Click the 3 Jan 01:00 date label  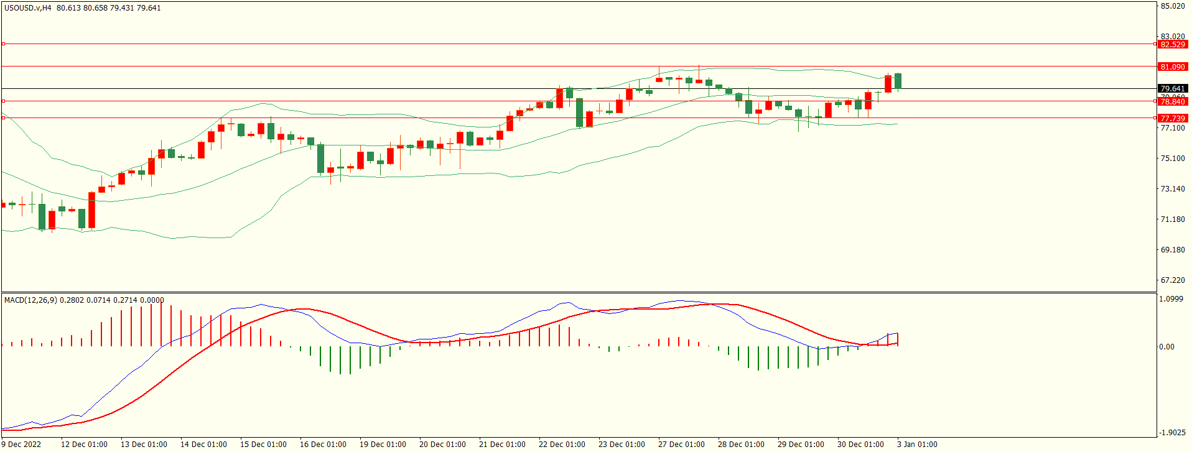click(916, 445)
